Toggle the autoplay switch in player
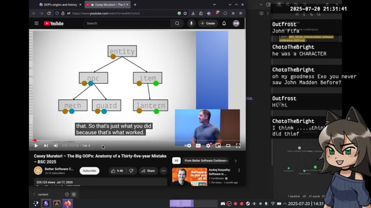The image size is (371, 208). pos(188,146)
